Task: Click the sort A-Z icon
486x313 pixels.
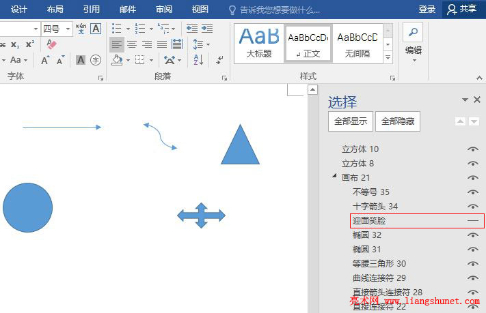Action: click(x=198, y=60)
